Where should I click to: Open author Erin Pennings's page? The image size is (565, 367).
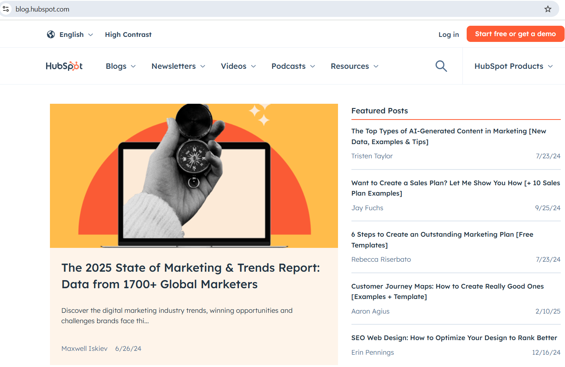[x=373, y=352]
